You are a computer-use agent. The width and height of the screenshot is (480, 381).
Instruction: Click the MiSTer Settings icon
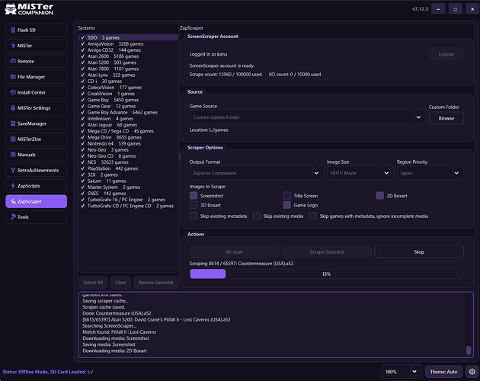point(13,107)
